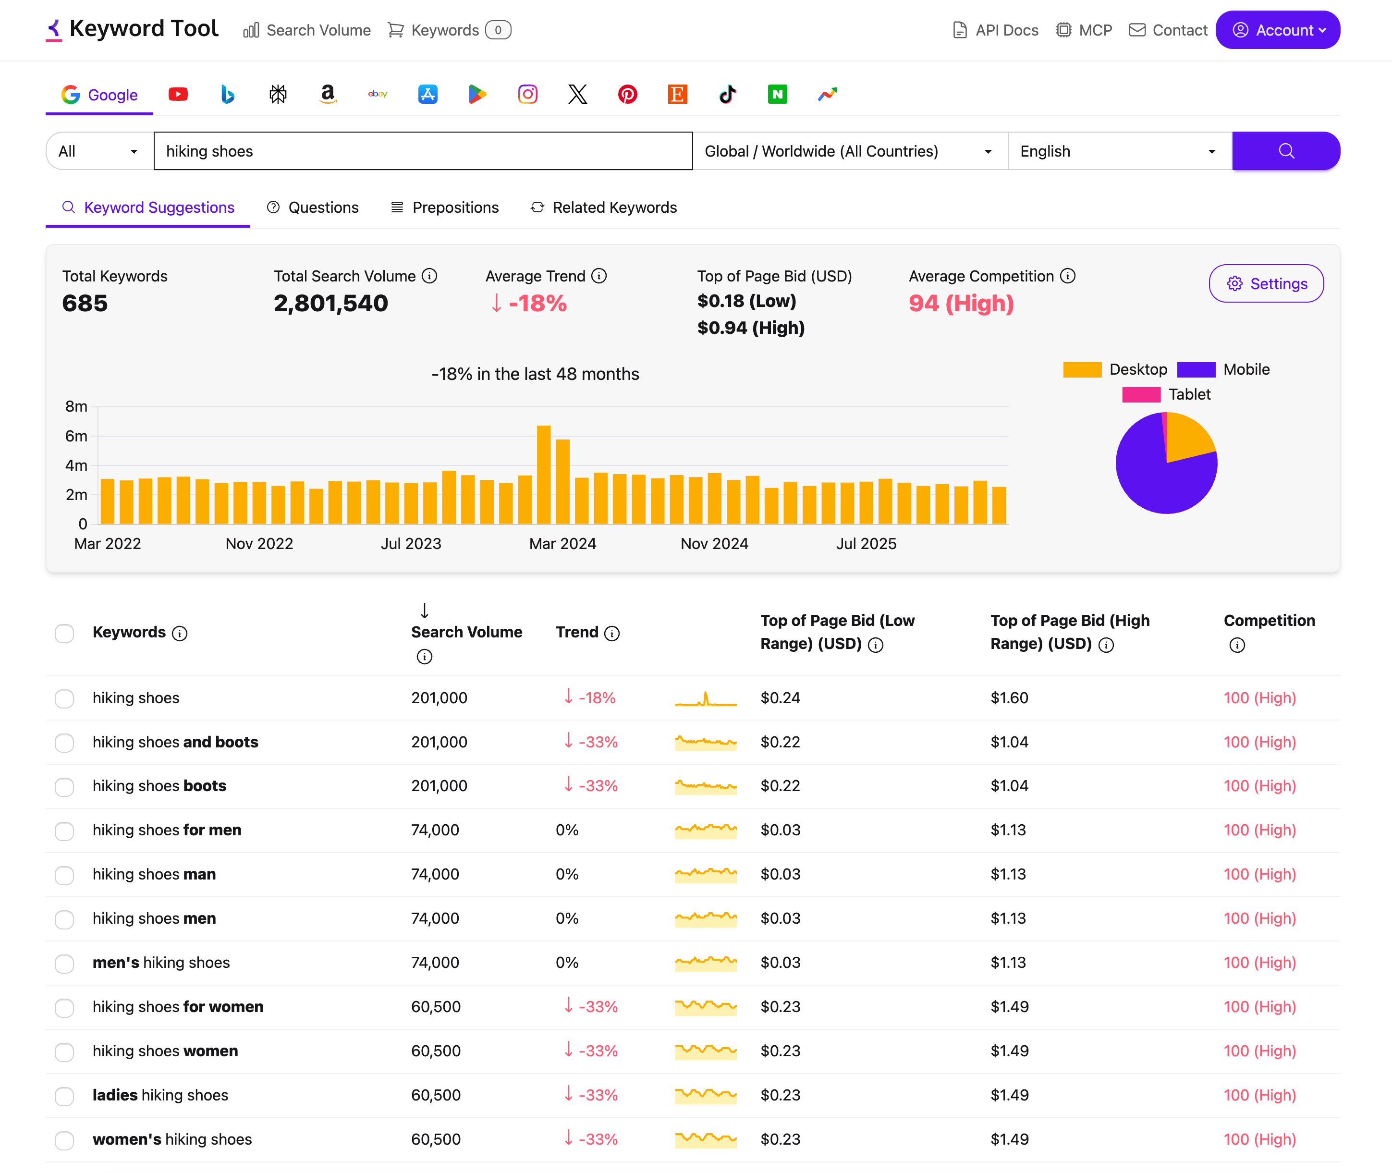Screen dimensions: 1392x1173
Task: Tick the checkbox for 'men's hiking shoes'
Action: point(64,963)
